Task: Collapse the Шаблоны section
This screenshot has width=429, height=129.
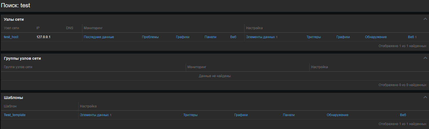Action: pos(425,97)
